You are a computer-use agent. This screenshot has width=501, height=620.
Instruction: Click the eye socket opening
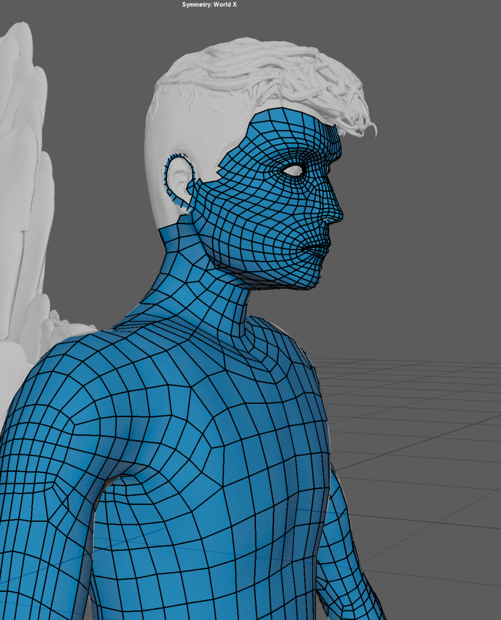[x=294, y=171]
